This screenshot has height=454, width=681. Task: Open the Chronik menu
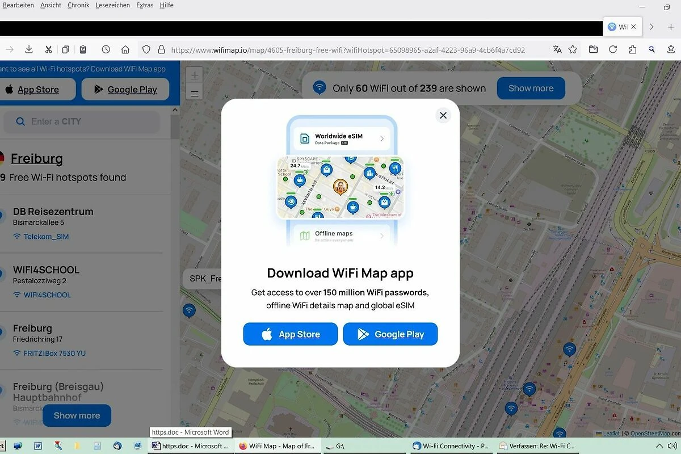click(x=78, y=5)
